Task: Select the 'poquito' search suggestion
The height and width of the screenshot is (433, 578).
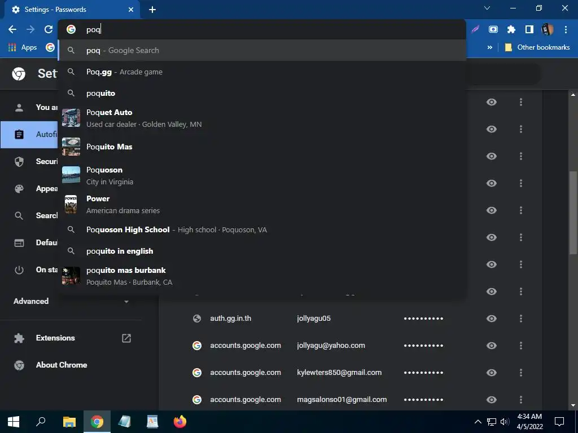Action: pos(262,93)
